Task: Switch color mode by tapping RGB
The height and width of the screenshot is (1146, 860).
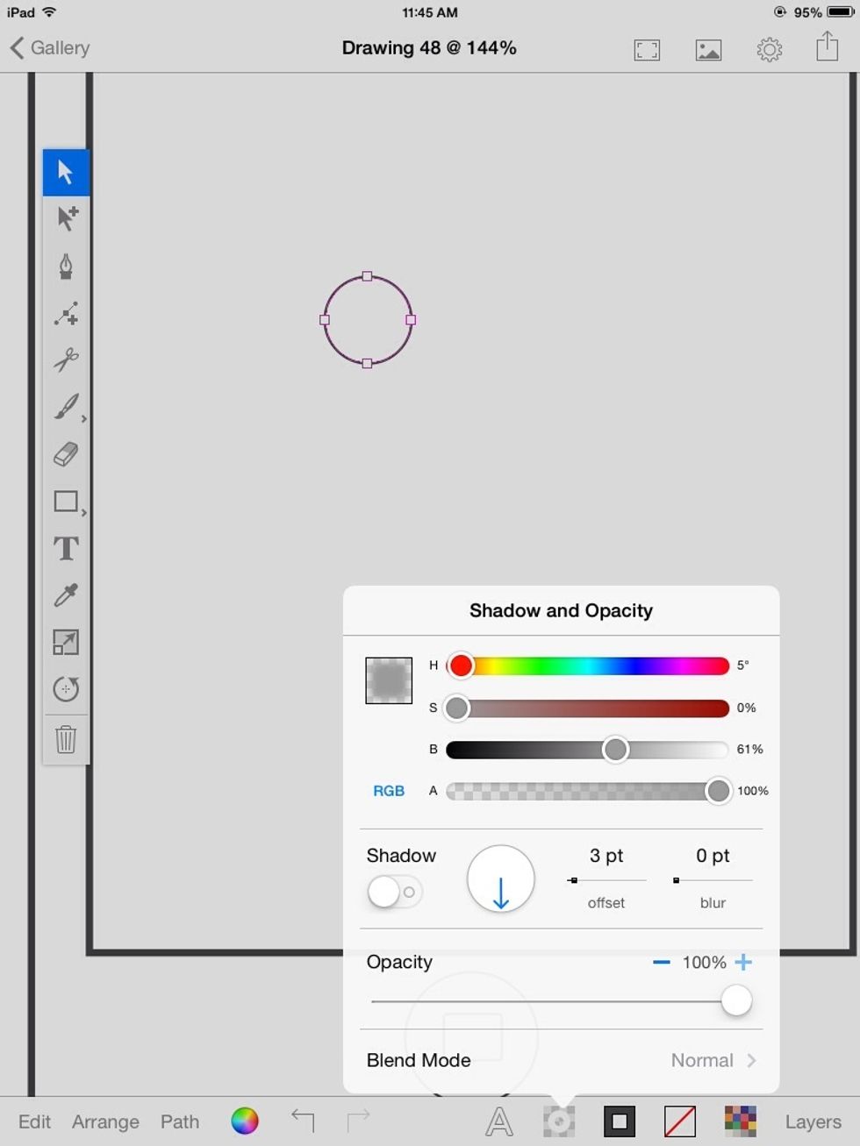Action: point(389,790)
